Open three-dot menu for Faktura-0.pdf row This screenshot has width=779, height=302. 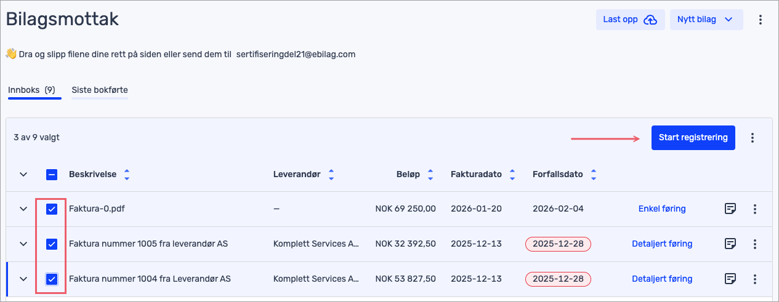[755, 209]
